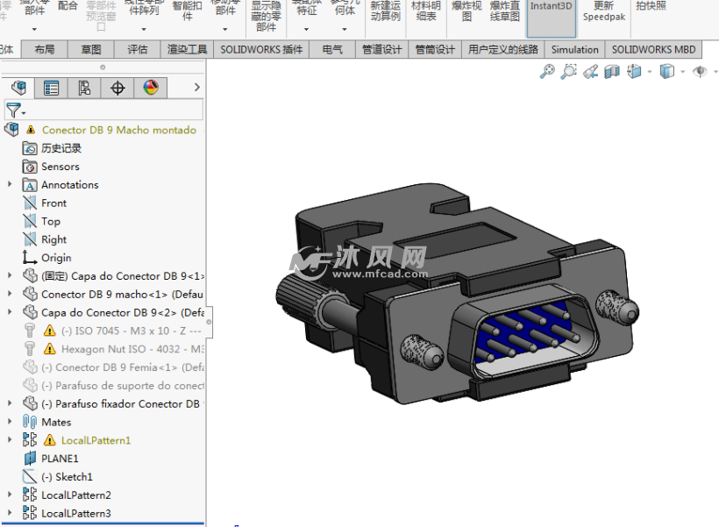719x527 pixels.
Task: Expand the Annotations tree node
Action: [10, 184]
